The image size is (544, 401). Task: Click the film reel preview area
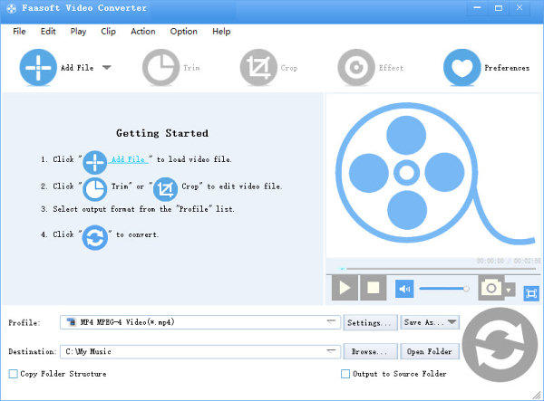(433, 175)
